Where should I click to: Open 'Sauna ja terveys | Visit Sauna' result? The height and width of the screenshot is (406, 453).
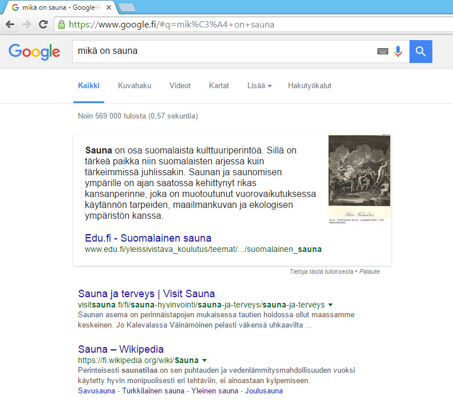tap(147, 294)
